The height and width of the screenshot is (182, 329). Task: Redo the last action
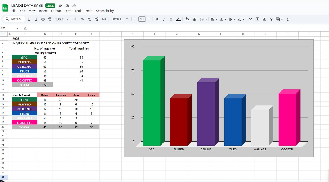[x=36, y=19]
